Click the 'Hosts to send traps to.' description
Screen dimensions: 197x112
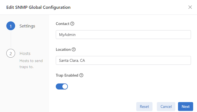(31, 64)
